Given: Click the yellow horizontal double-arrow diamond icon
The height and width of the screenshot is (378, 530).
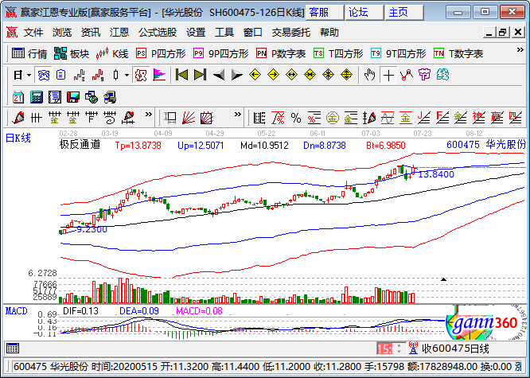Looking at the screenshot, I should click(291, 75).
